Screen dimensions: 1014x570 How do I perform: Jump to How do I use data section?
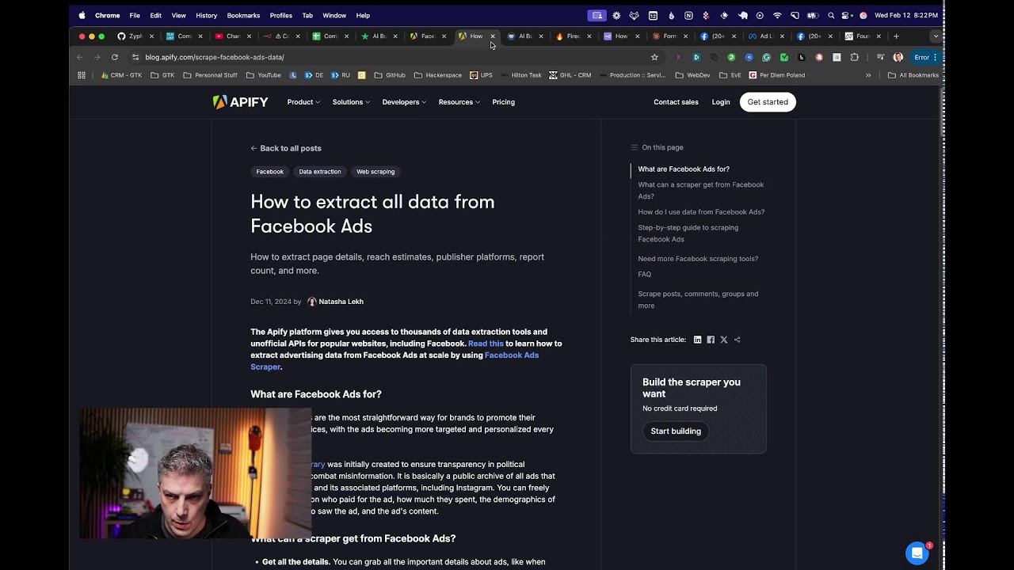point(701,212)
